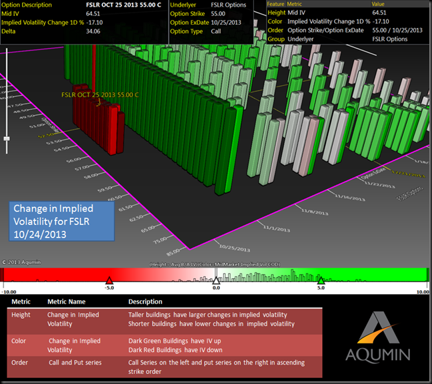This screenshot has height=384, width=432.
Task: Select the Group row in the Feature table
Action: (x=348, y=39)
